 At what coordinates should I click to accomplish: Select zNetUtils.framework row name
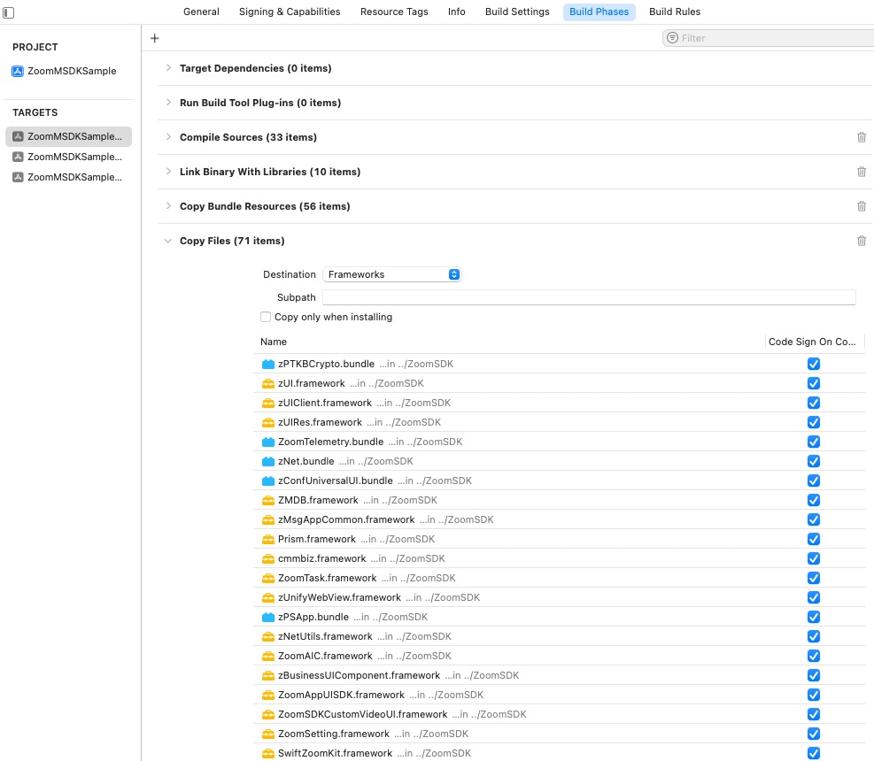pos(325,637)
